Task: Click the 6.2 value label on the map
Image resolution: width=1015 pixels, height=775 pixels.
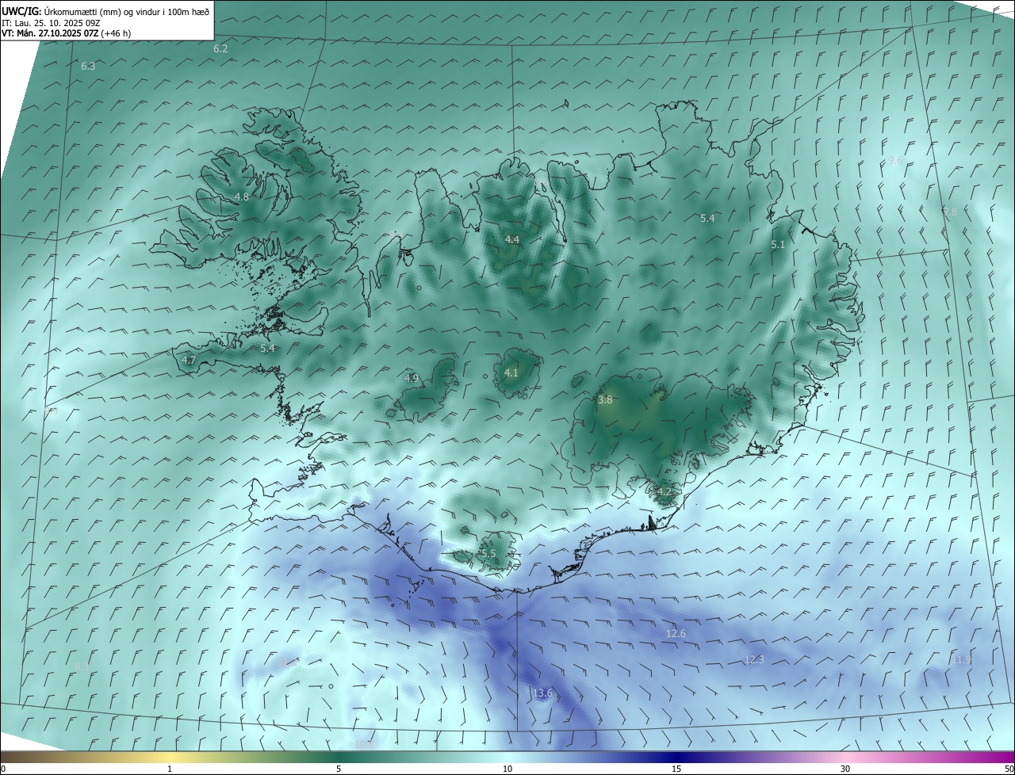Action: click(x=220, y=49)
